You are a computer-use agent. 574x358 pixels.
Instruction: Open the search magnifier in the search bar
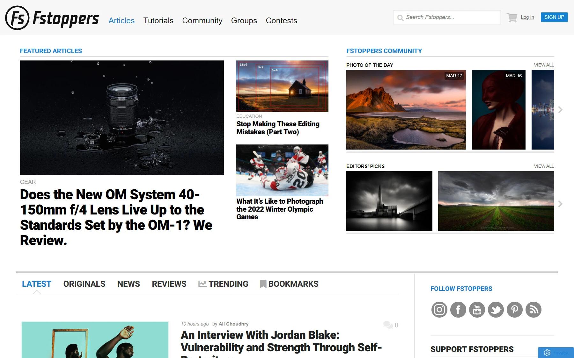(x=401, y=18)
